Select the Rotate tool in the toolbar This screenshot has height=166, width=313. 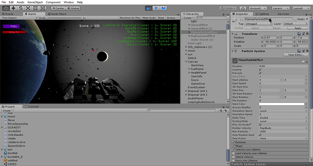(x=22, y=8)
